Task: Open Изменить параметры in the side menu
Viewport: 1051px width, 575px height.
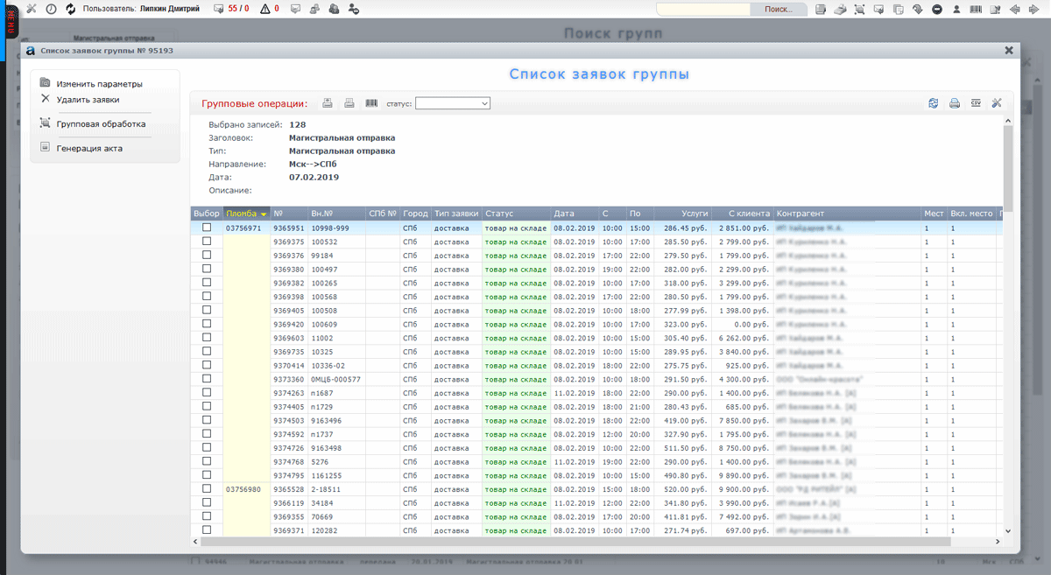Action: pos(99,84)
